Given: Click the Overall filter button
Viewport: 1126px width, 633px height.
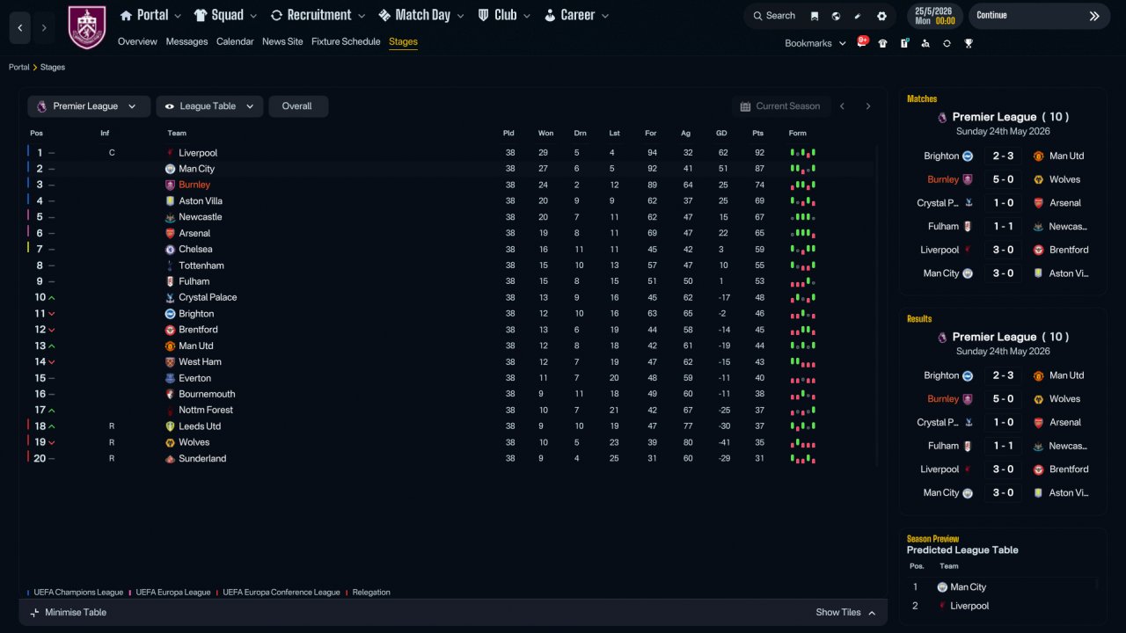Looking at the screenshot, I should pyautogui.click(x=297, y=106).
